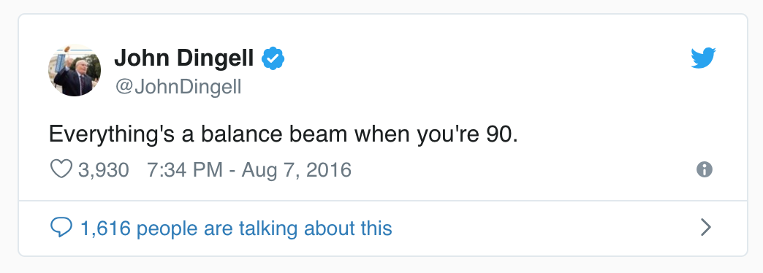The height and width of the screenshot is (273, 763).
Task: Click the 'you're 90.' ending of the tweet
Action: click(x=467, y=135)
